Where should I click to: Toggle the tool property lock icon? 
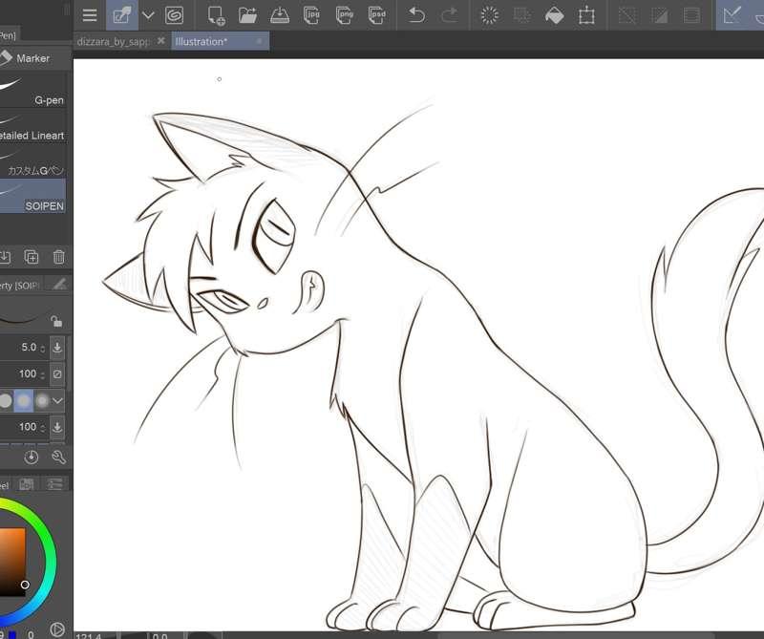pos(56,321)
